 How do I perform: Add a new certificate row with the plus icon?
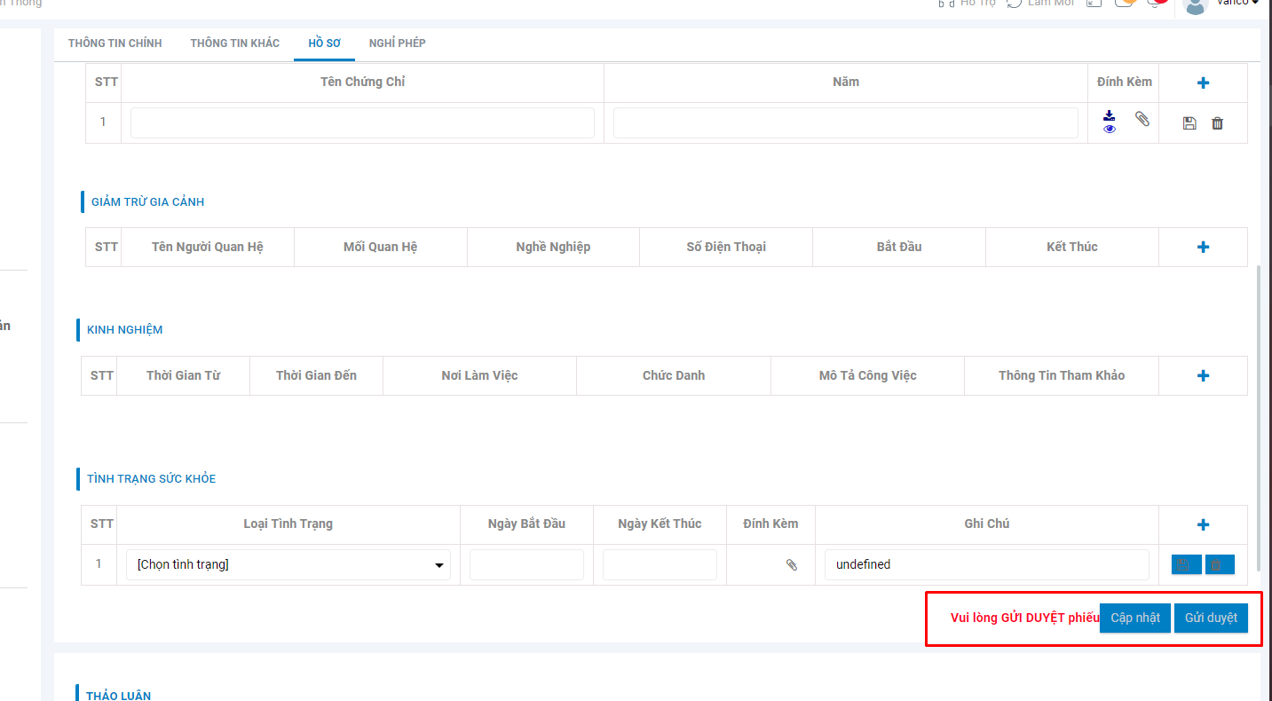pos(1203,83)
